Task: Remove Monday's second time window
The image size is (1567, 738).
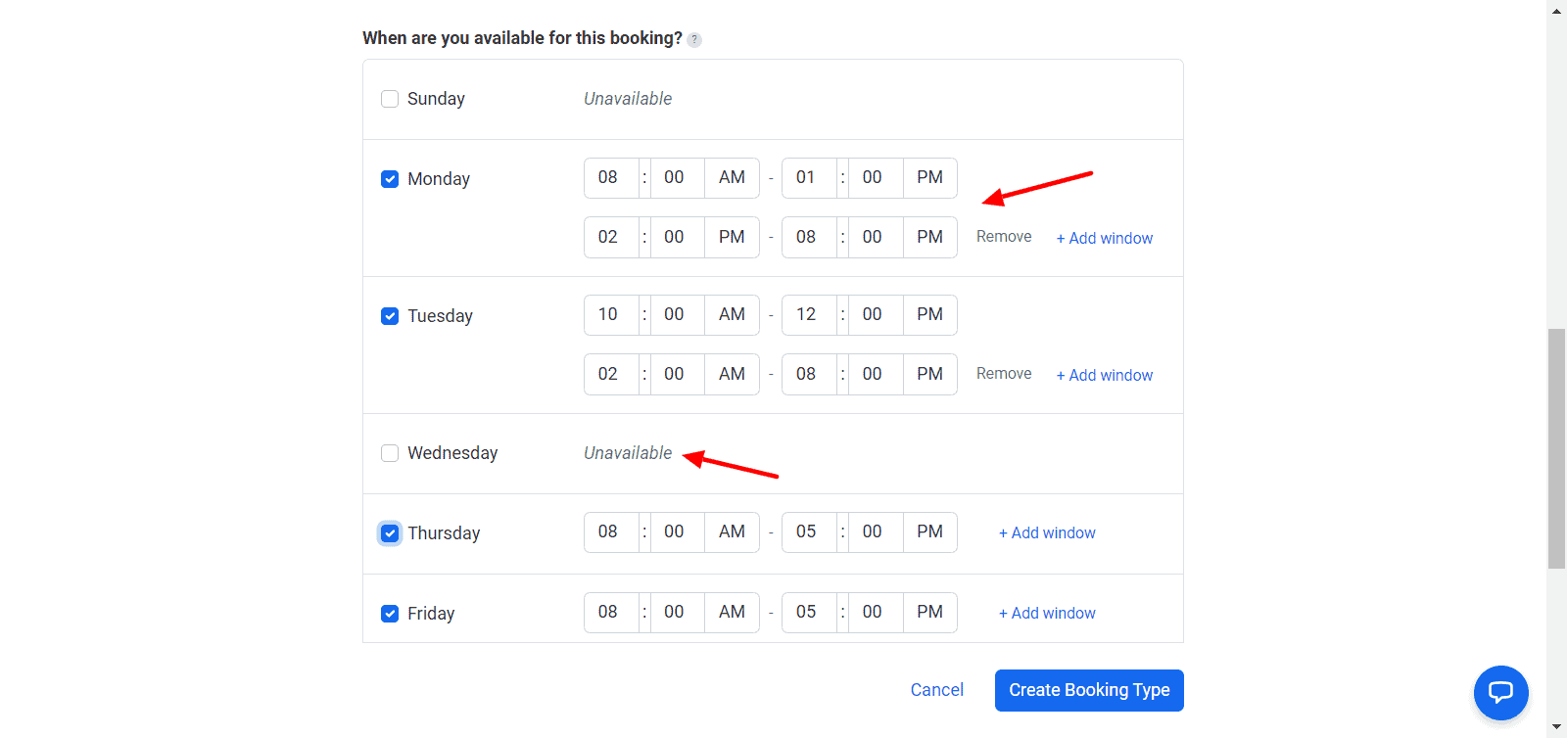Action: [x=1004, y=237]
